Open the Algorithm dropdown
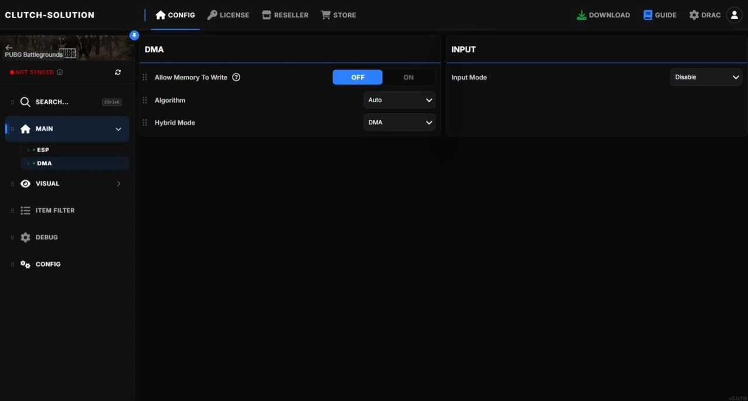This screenshot has height=401, width=748. pyautogui.click(x=399, y=100)
